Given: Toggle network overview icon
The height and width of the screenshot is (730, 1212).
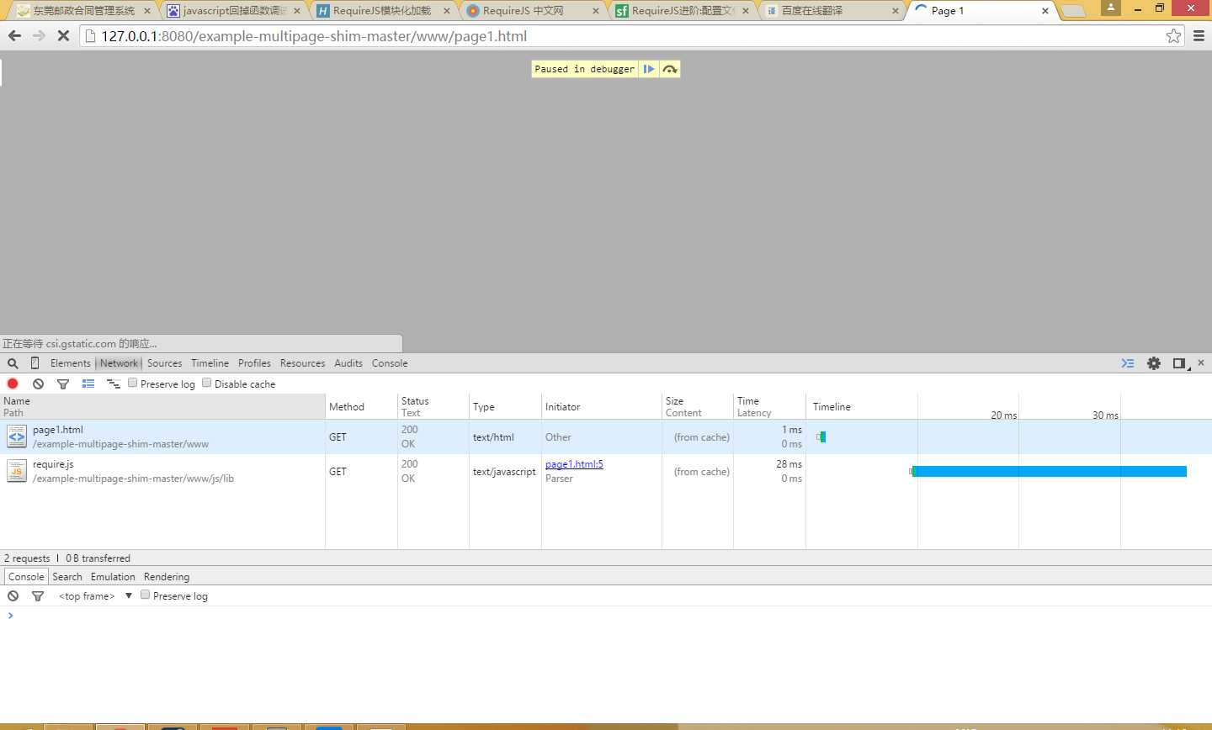Looking at the screenshot, I should point(114,384).
